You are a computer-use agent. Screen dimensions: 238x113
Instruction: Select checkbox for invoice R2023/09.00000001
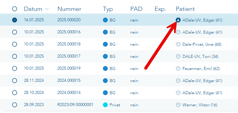(15, 105)
